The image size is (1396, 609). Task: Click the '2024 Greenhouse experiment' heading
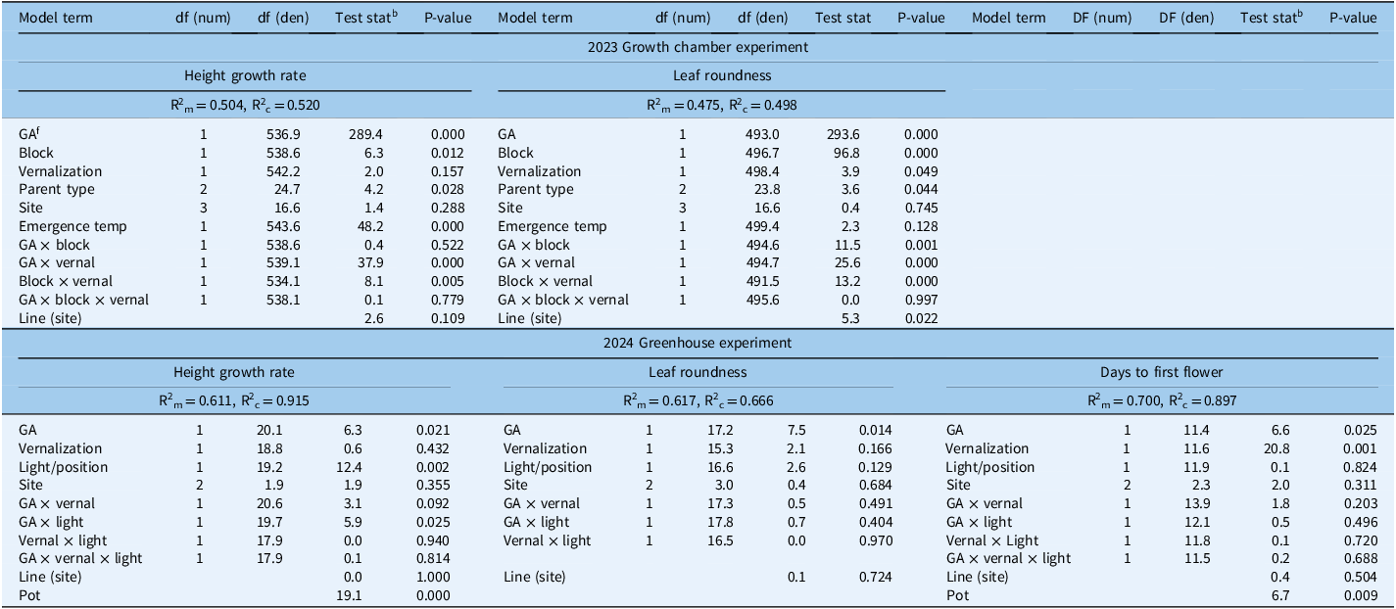tap(698, 343)
